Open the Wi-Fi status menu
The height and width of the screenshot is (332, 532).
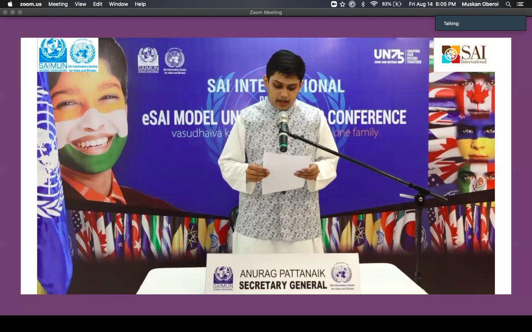click(374, 4)
